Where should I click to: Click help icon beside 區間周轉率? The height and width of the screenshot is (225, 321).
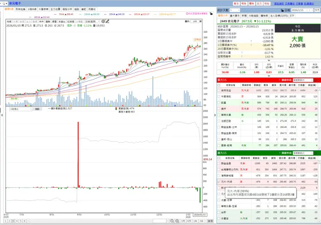tap(242, 57)
